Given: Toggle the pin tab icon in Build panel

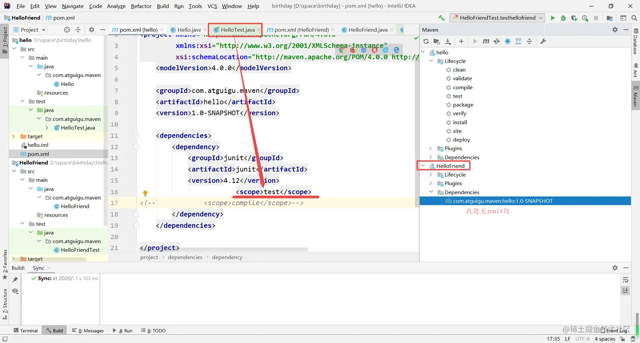Looking at the screenshot, I should pos(15,280).
